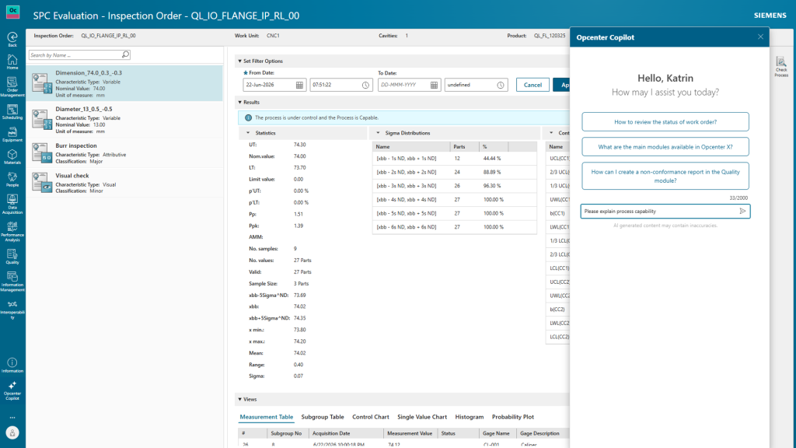Image resolution: width=796 pixels, height=448 pixels.
Task: Select the [xbb - 3s ND, xbb + 3s ND] row
Action: pyautogui.click(x=454, y=186)
